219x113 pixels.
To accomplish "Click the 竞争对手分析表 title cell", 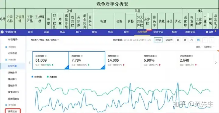I will [x=112, y=4].
